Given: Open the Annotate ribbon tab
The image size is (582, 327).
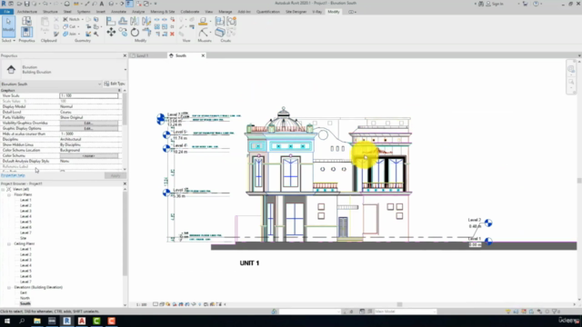Looking at the screenshot, I should click(x=118, y=12).
